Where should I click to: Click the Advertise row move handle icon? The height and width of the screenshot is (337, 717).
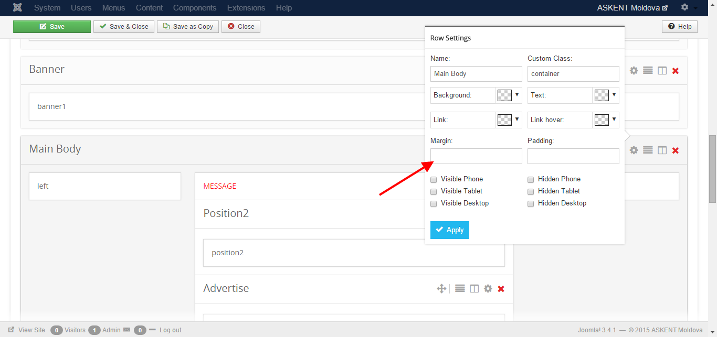441,289
